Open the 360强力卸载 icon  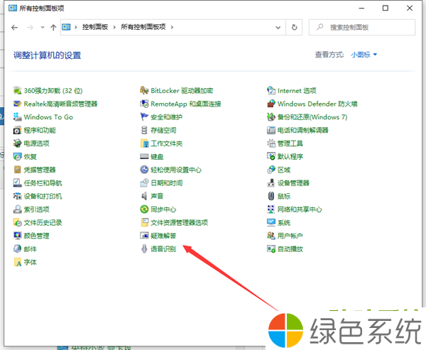(17, 90)
